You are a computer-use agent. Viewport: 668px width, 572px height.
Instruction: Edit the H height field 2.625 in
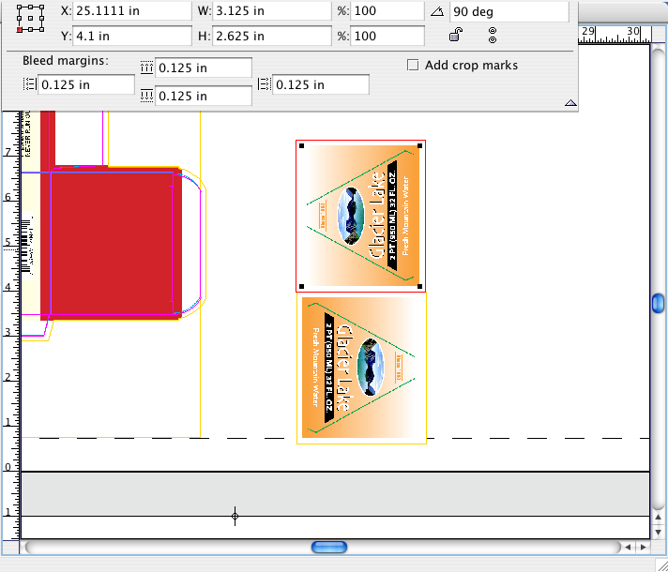point(272,36)
